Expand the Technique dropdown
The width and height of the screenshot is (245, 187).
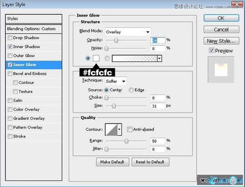coord(116,81)
